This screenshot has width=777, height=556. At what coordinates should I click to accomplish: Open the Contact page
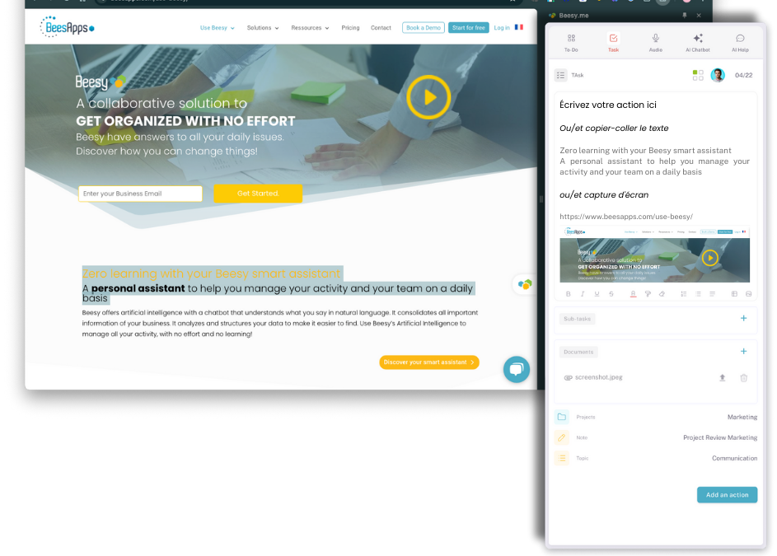tap(381, 28)
